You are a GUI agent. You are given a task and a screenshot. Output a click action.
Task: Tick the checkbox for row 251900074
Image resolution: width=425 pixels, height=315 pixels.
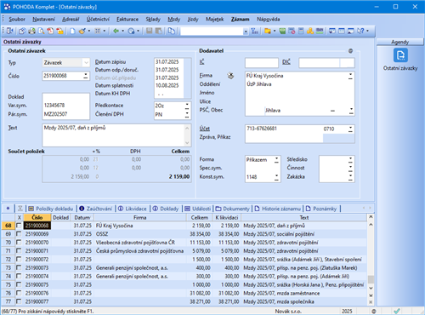coord(19,276)
